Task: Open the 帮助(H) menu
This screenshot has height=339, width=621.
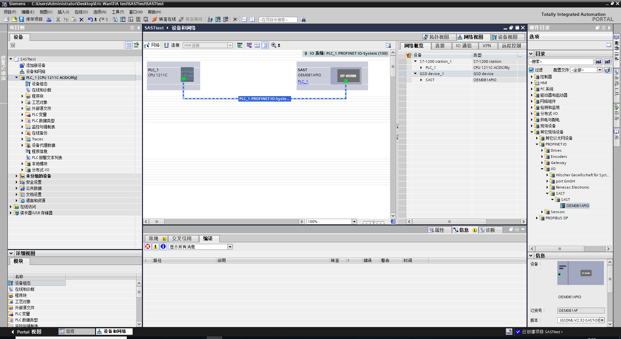Action: (x=154, y=12)
